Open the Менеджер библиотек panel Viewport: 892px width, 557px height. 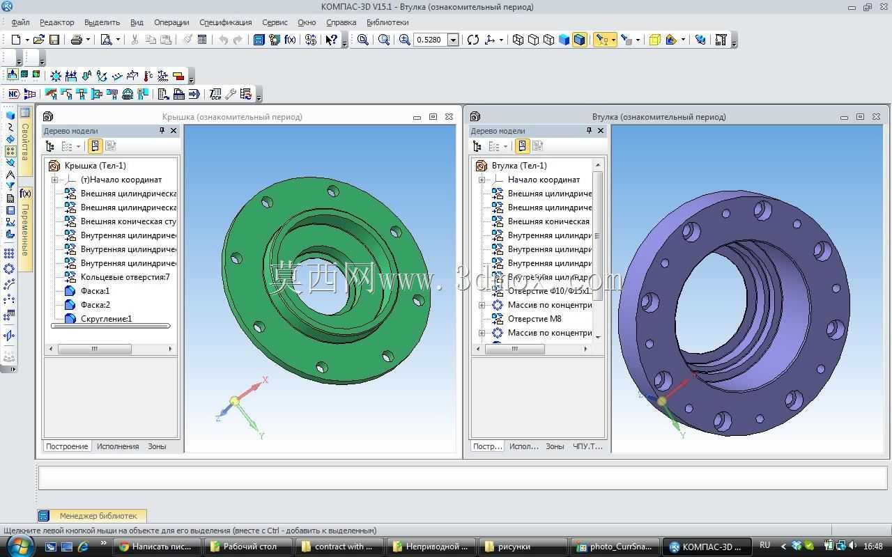click(x=92, y=516)
